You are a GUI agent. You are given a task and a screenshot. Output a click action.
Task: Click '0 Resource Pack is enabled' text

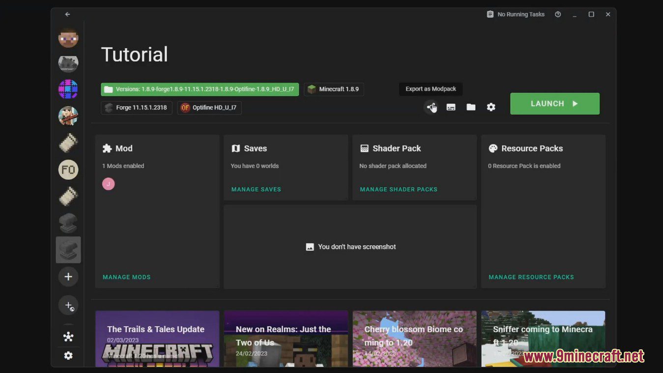524,166
